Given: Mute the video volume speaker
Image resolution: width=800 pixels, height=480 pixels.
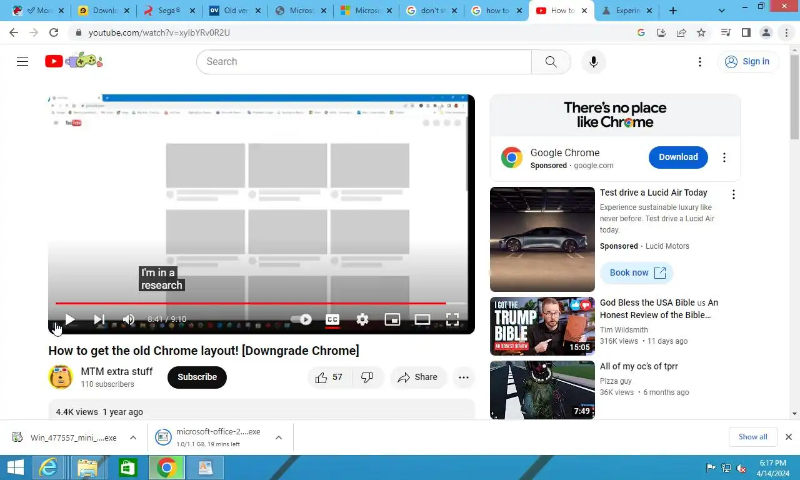Looking at the screenshot, I should 129,319.
